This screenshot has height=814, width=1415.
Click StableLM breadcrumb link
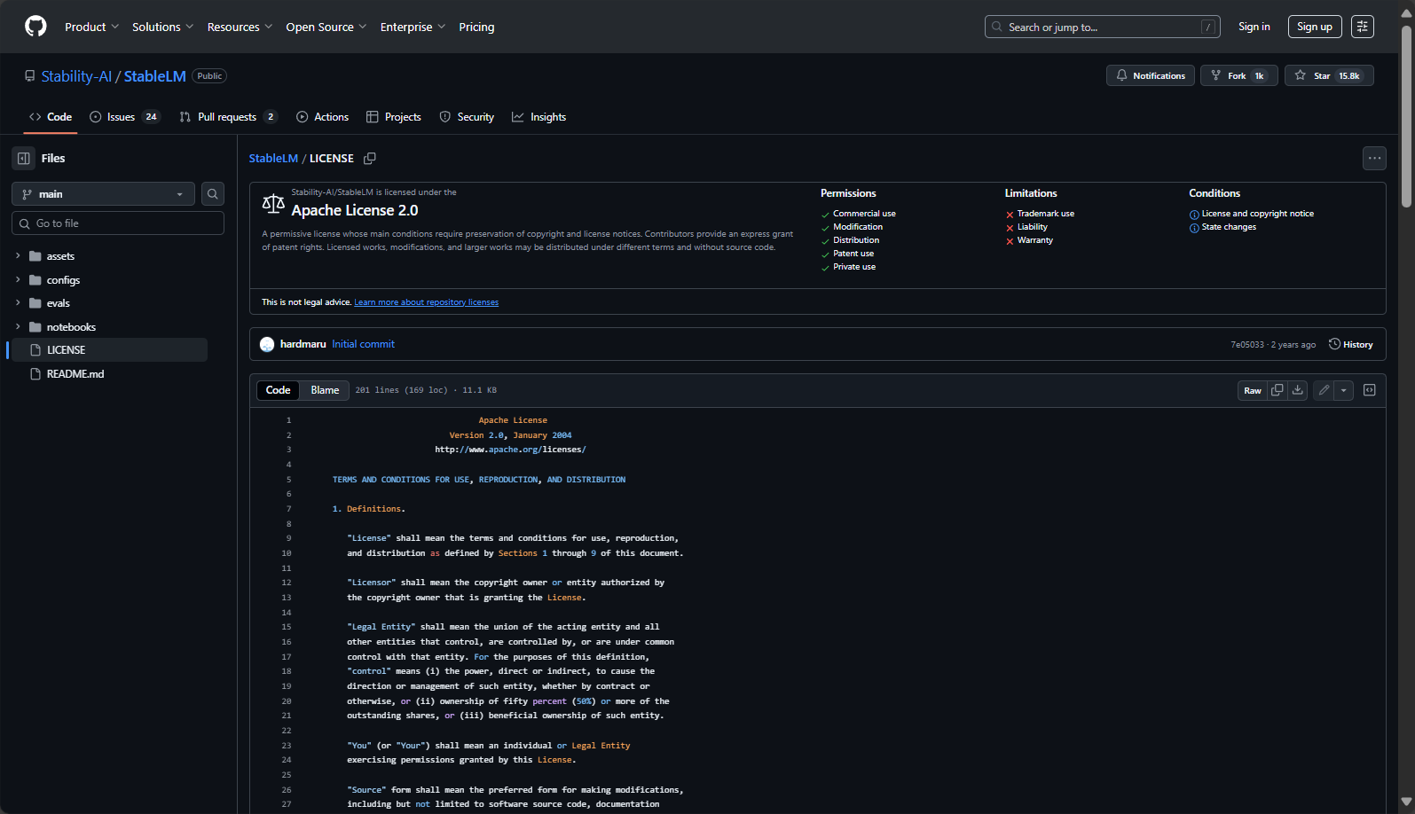(x=273, y=159)
